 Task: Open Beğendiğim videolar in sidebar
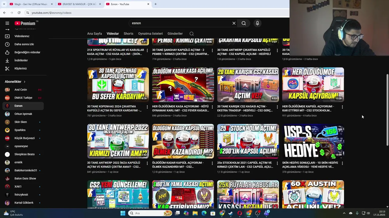click(23, 52)
